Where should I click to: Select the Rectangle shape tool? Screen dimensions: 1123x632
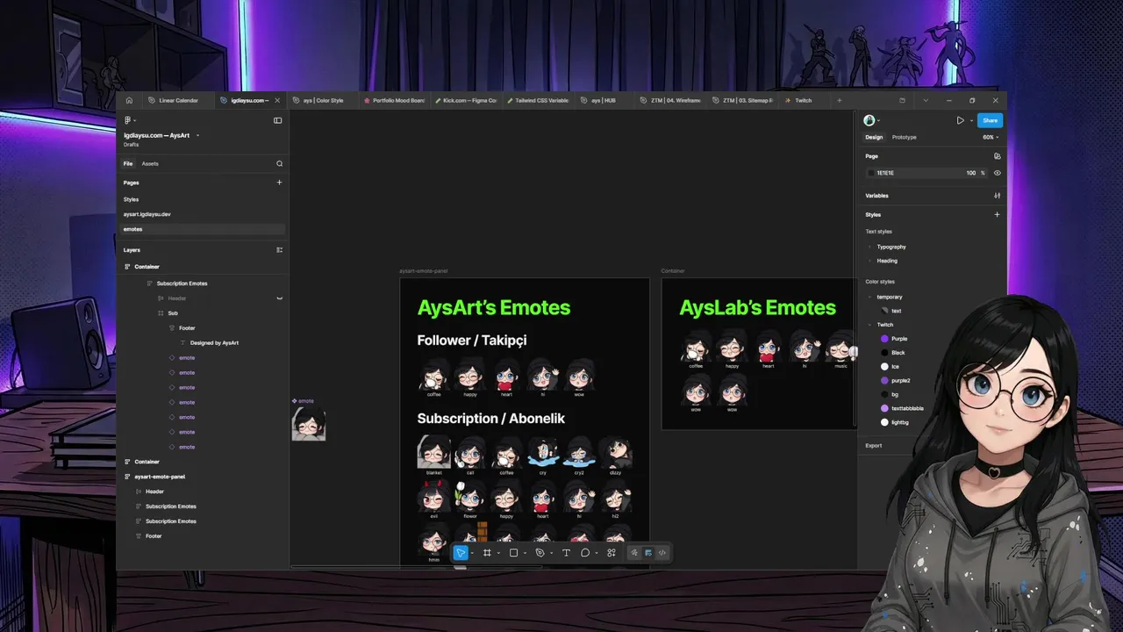[x=514, y=553]
